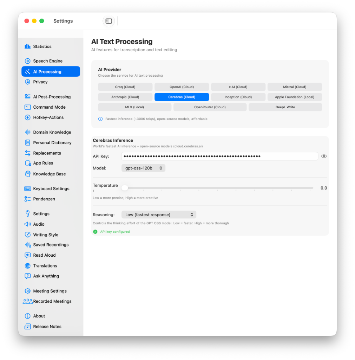
Task: Click the Settings key icon in sidebar
Action: 27,214
